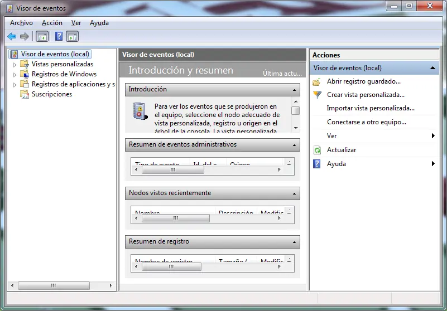This screenshot has width=447, height=311.
Task: Toggle the action pane toolbar icon
Action: coord(72,36)
